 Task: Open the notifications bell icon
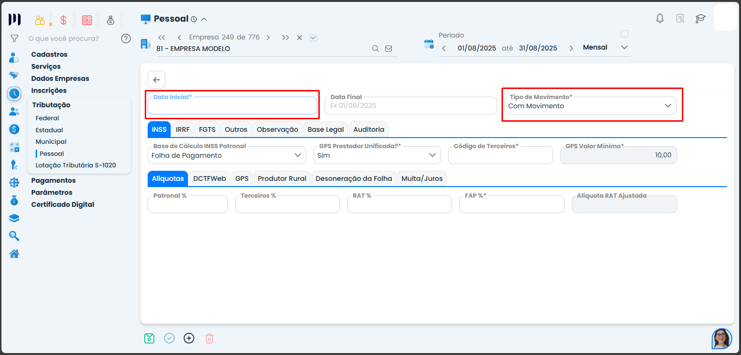[x=660, y=18]
